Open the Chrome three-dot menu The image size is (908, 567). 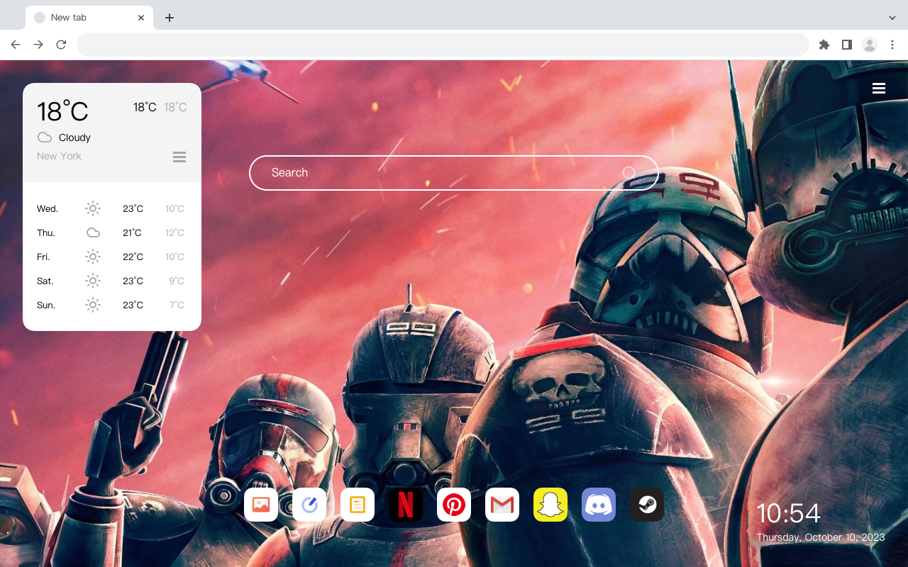pos(892,45)
